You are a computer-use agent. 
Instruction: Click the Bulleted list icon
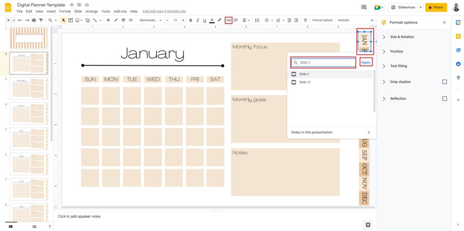pos(266,20)
